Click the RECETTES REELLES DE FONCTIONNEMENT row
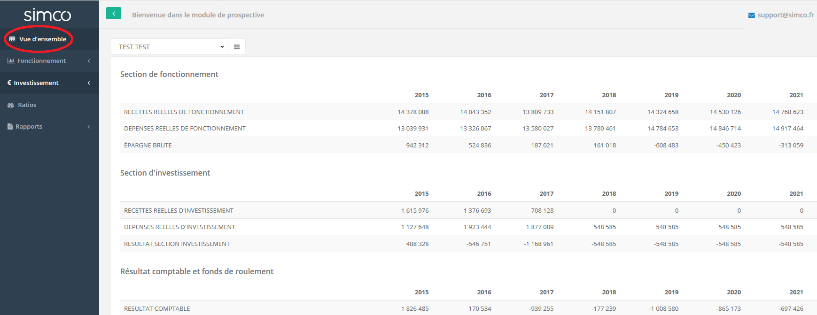This screenshot has width=817, height=315. tap(184, 112)
